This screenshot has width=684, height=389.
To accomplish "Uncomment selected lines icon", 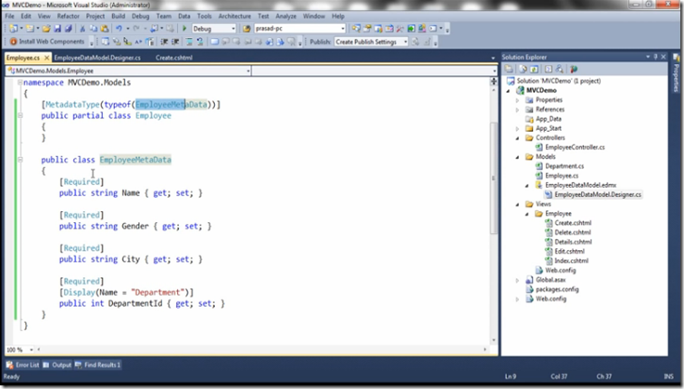I will (x=200, y=42).
